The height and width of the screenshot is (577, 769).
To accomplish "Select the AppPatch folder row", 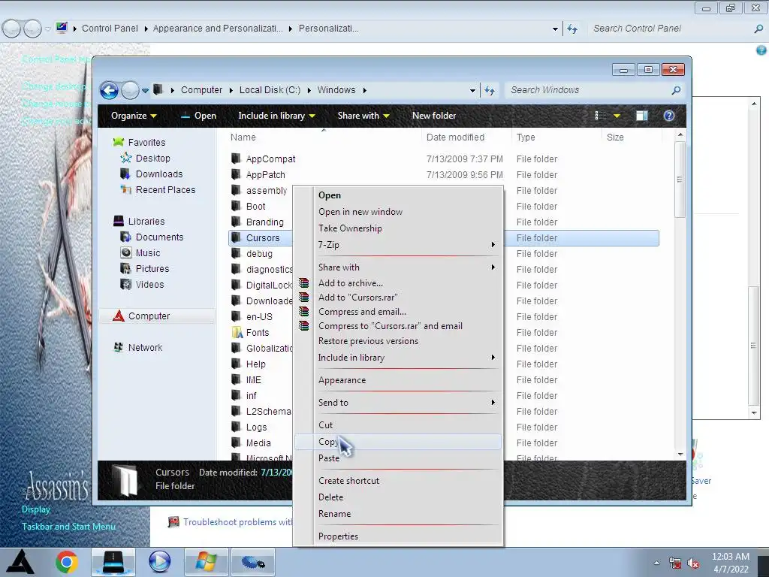I will [x=443, y=174].
